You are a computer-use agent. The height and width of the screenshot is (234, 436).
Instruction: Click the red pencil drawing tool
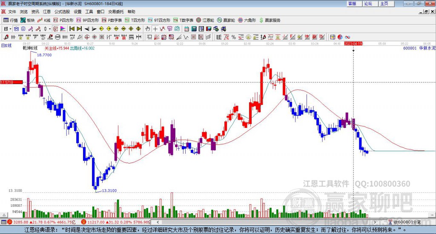click(6, 37)
